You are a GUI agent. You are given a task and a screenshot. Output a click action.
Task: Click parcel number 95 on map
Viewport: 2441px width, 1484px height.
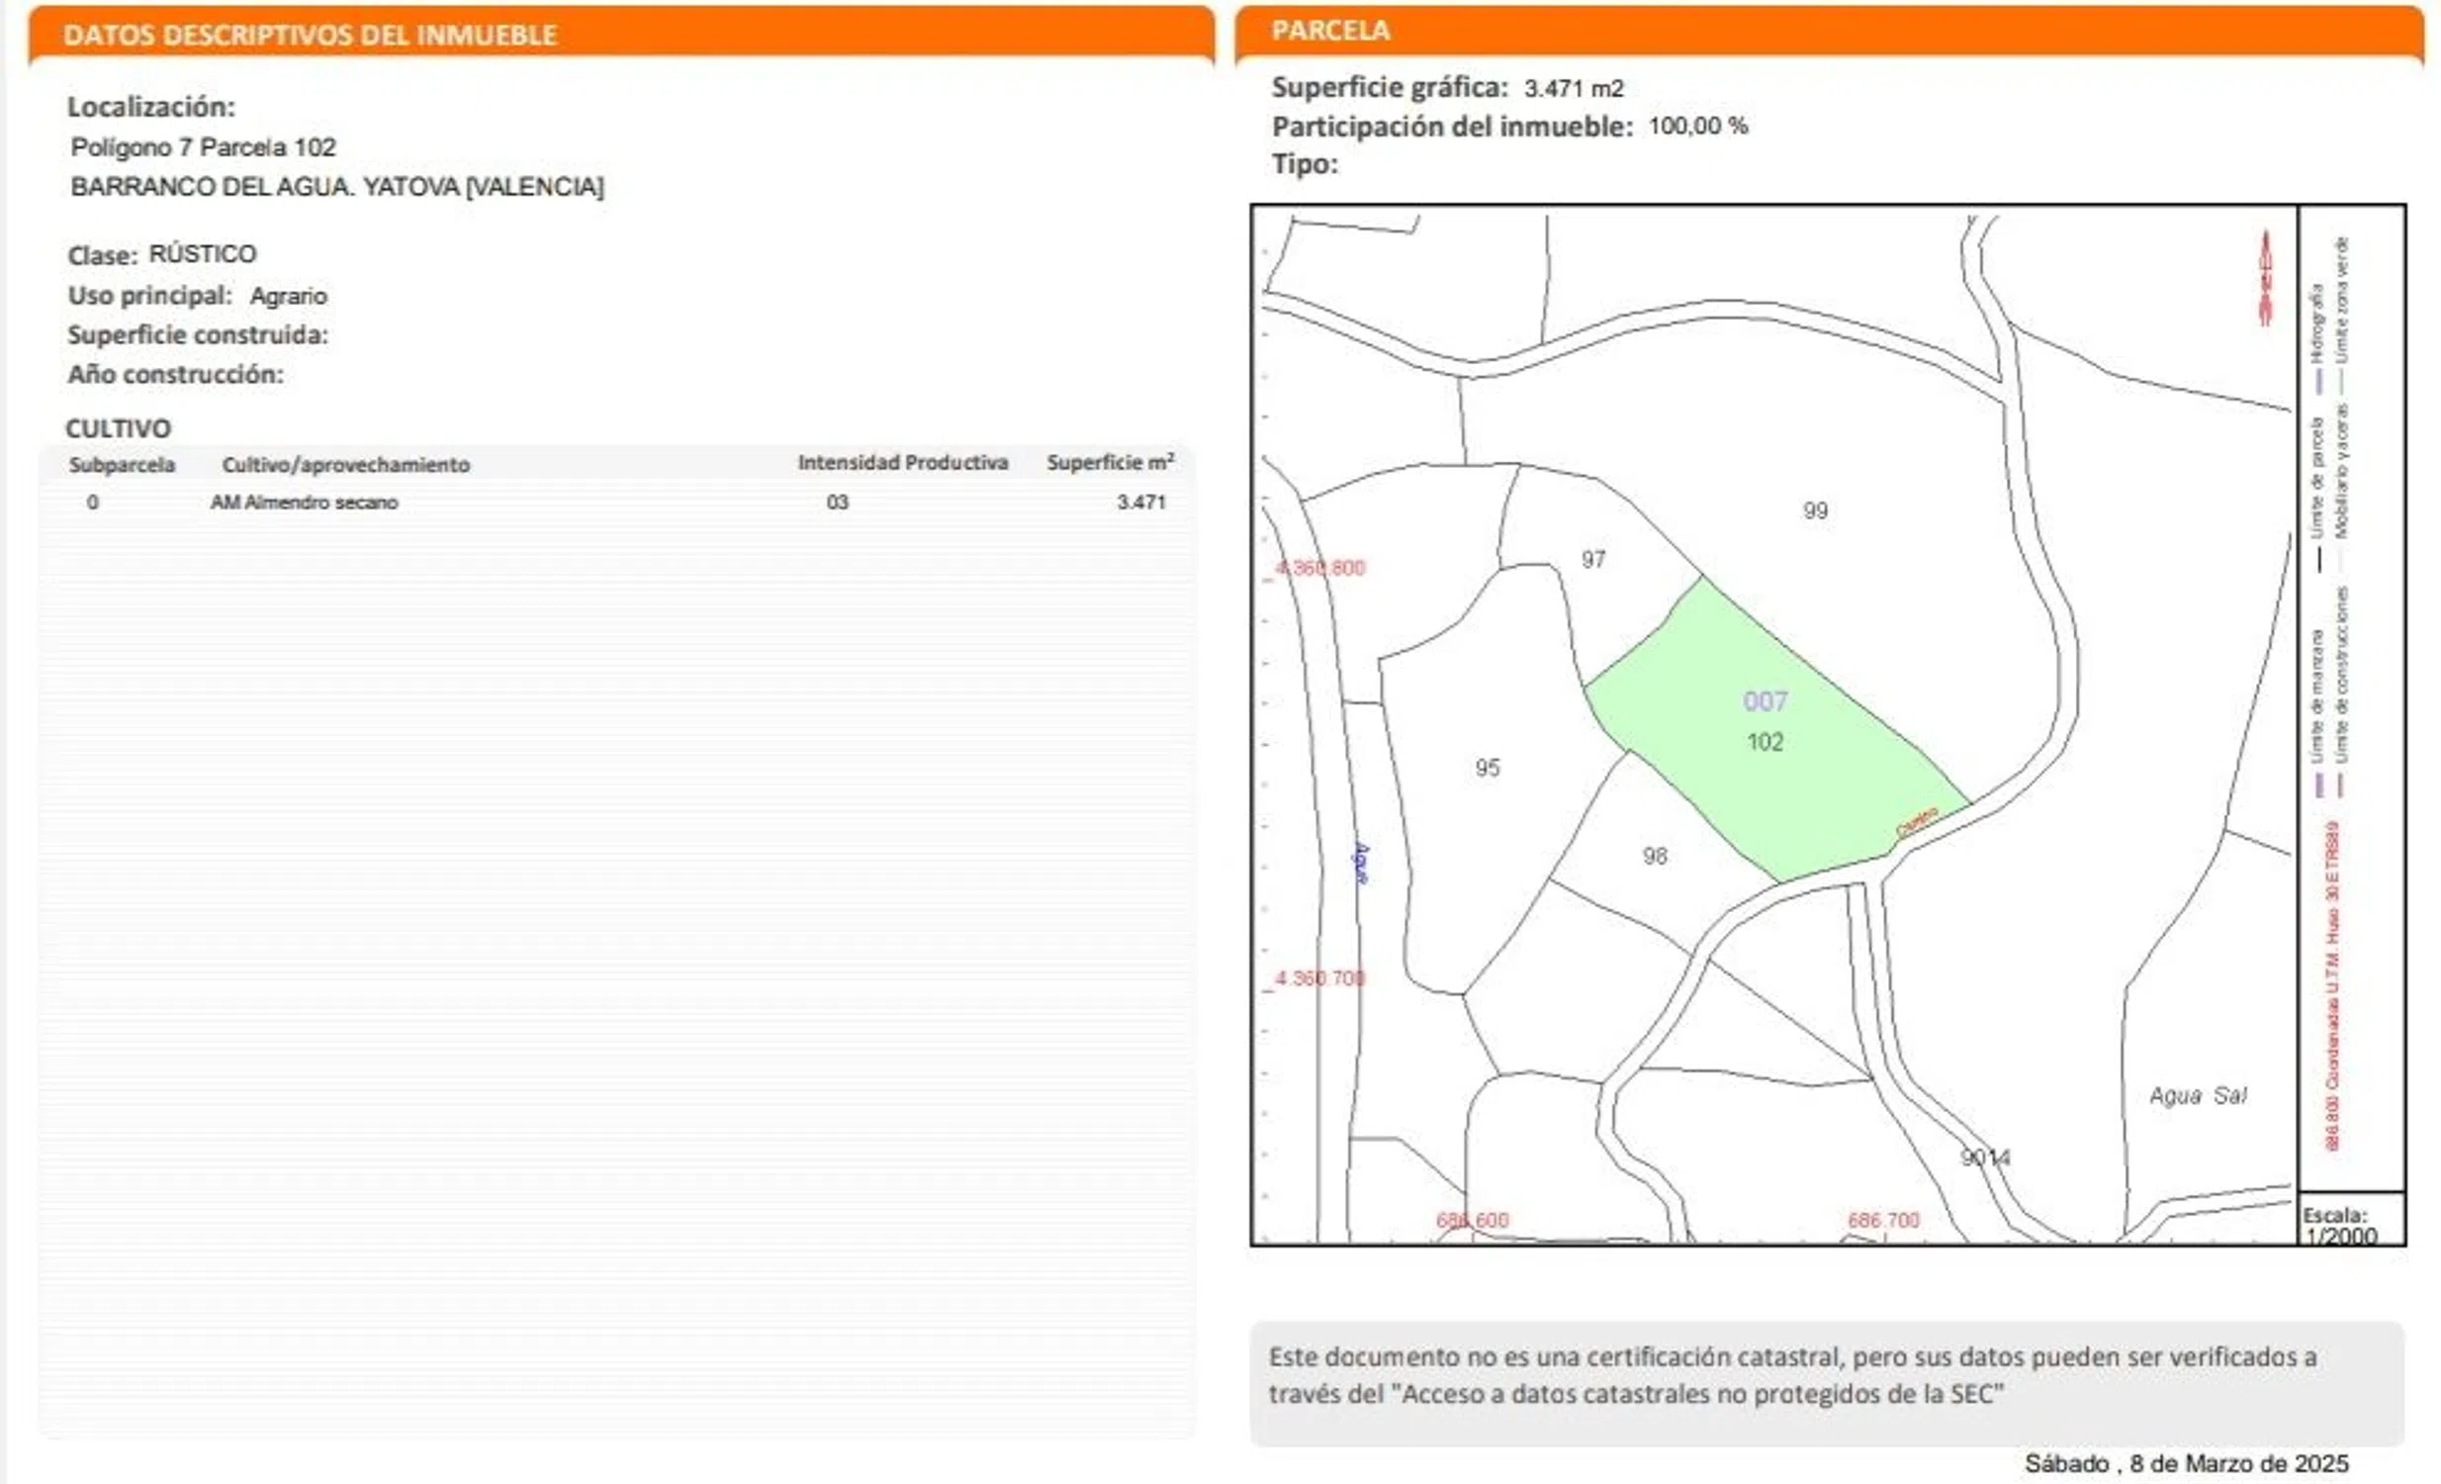(1487, 768)
